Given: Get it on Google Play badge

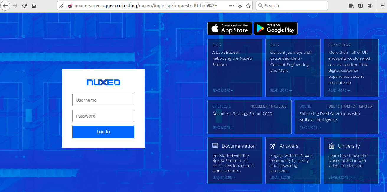Looking at the screenshot, I should (x=276, y=29).
